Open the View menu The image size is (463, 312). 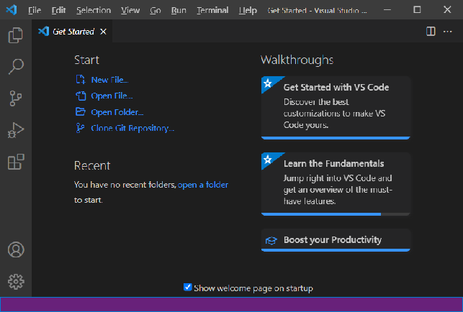coord(130,10)
